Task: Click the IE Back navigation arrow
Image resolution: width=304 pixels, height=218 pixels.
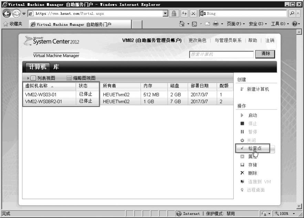Action: click(x=7, y=13)
